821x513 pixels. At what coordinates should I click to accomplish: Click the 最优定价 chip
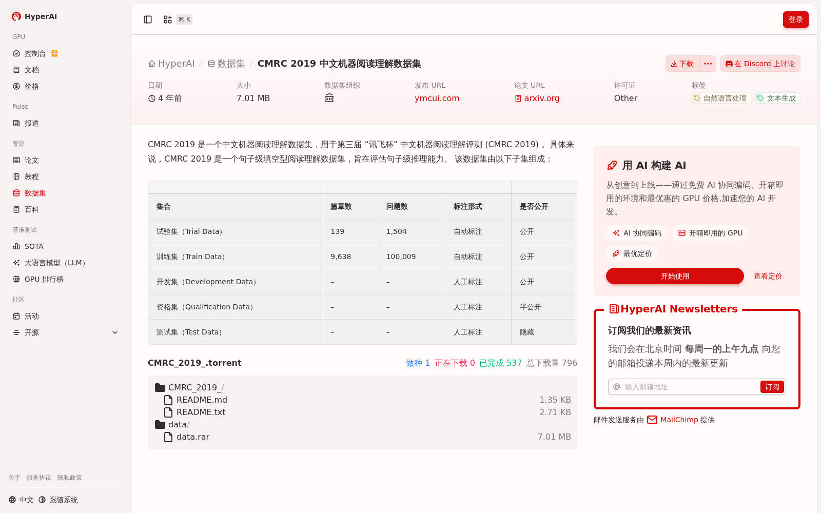pyautogui.click(x=632, y=253)
